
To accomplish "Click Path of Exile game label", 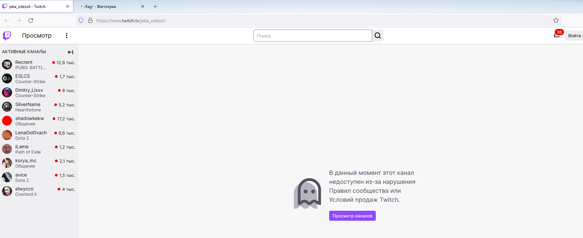I will tap(28, 152).
